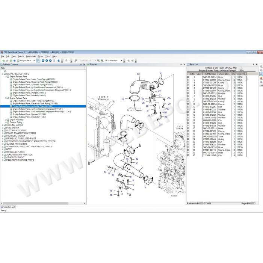Collapse the ENGINE RELATED PARTS tree node
The height and width of the screenshot is (263, 263).
coord(3,74)
